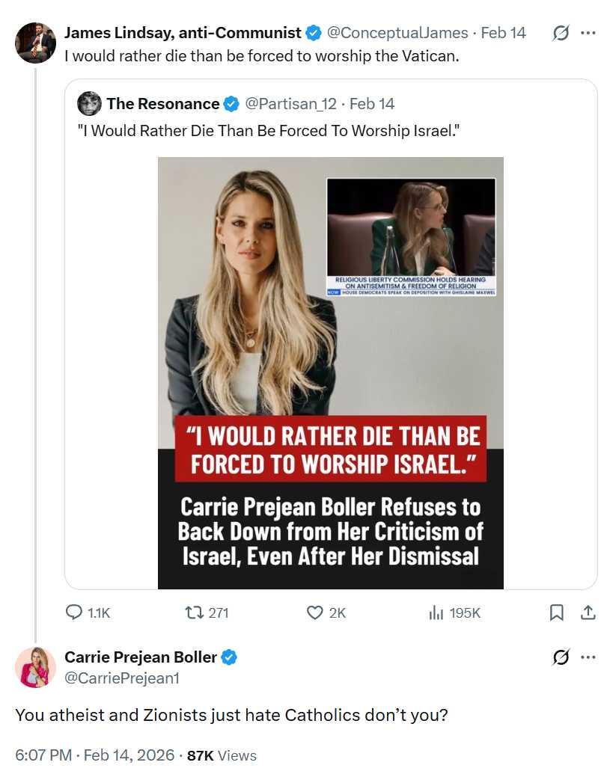This screenshot has height=783, width=607.
Task: Click the 6:07 PM Feb 14, 2026 timestamp
Action: 94,755
